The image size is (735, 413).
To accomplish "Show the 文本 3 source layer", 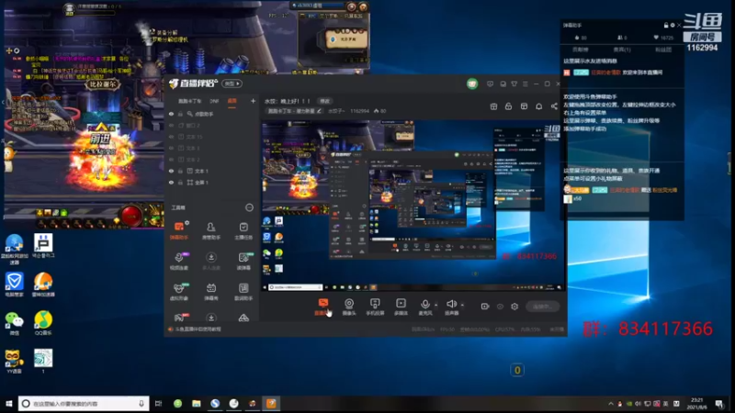I will pos(171,148).
